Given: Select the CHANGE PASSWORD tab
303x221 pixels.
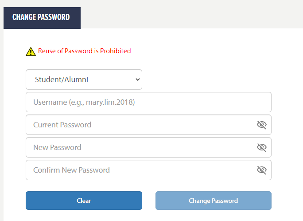Looking at the screenshot, I should tap(42, 17).
